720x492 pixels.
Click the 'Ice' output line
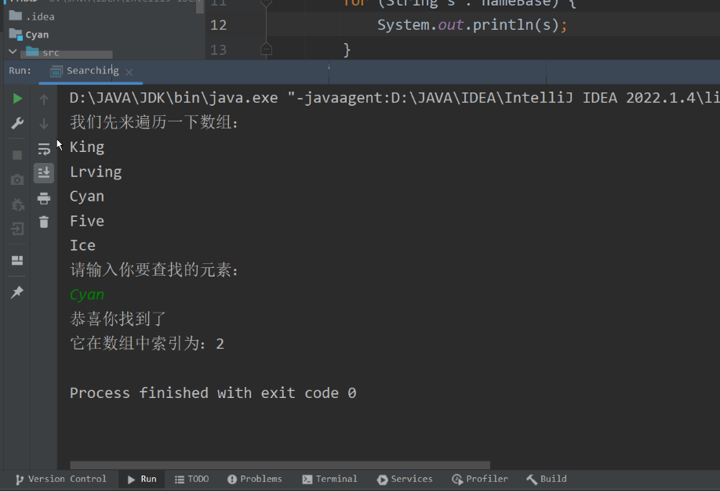(x=82, y=245)
